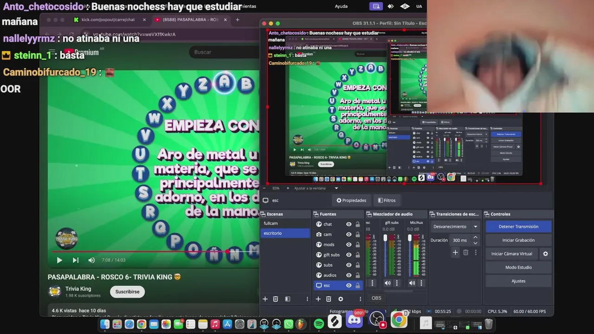Viewport: 594px width, 334px height.
Task: Delete transition with trash icon in Transiciones
Action: pyautogui.click(x=466, y=252)
